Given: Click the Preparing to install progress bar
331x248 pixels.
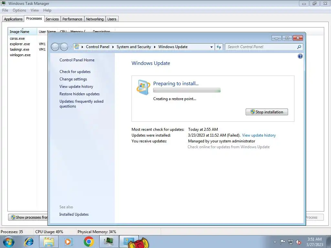Looking at the screenshot, I should [187, 90].
